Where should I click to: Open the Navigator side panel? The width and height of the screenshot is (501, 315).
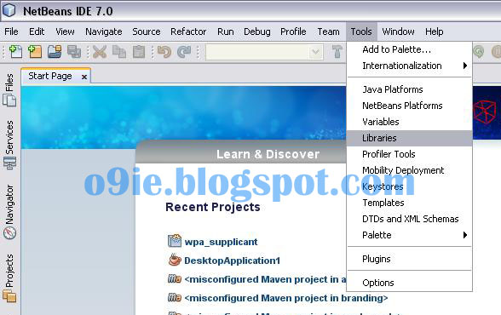point(9,211)
